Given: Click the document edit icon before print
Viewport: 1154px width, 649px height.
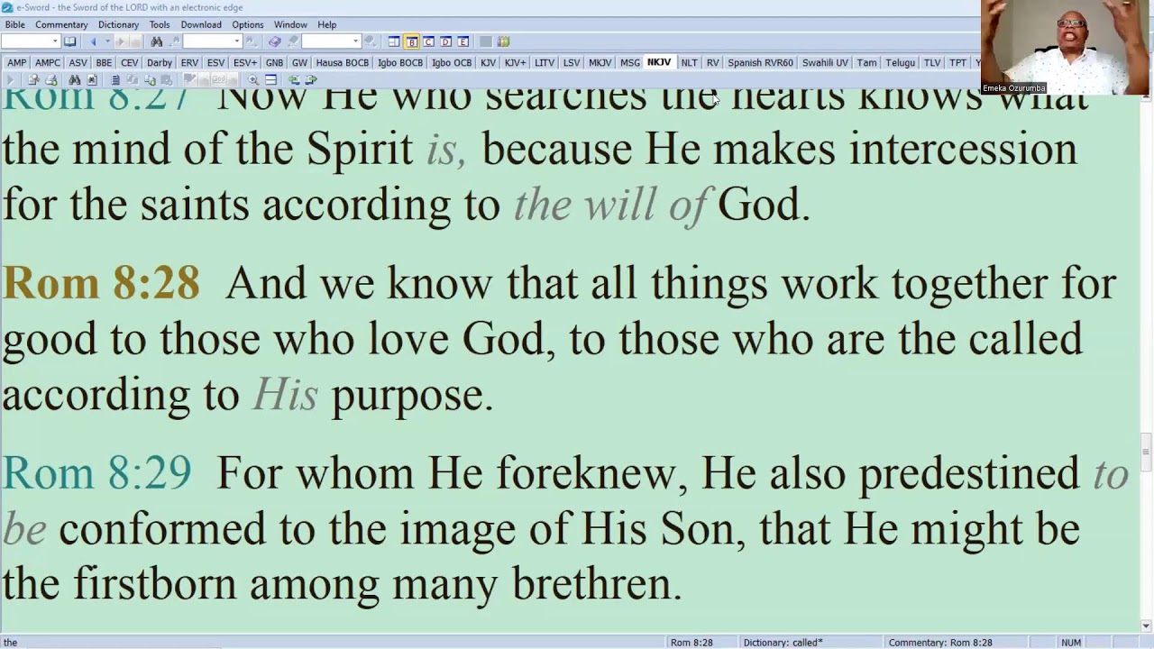Looking at the screenshot, I should tap(33, 80).
